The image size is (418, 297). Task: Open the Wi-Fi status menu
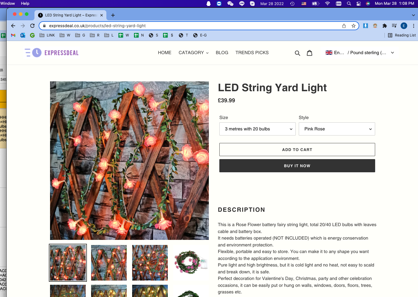tap(328, 4)
